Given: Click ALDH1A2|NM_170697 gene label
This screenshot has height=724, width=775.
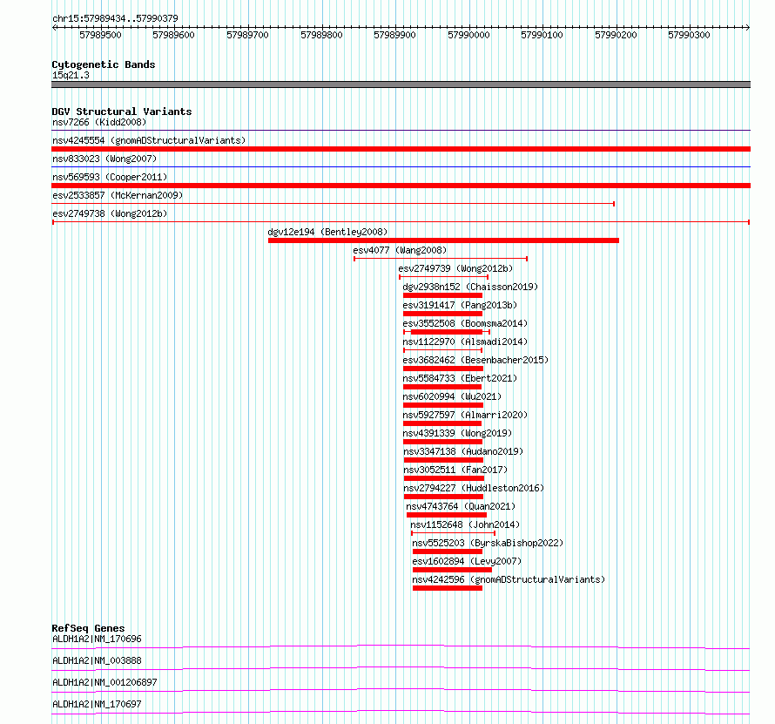Looking at the screenshot, I should point(97,704).
